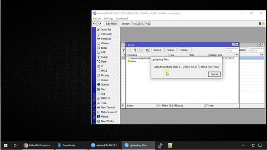Click the lock icon in WinBox toolbar

(x=263, y=24)
